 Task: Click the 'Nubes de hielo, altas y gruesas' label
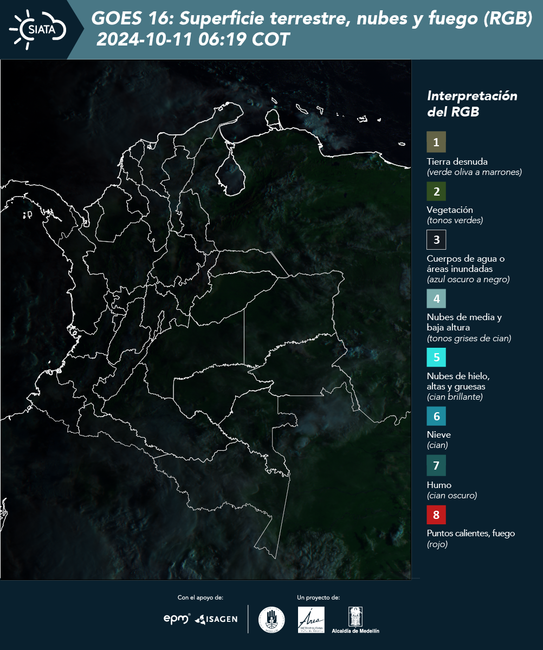458,381
